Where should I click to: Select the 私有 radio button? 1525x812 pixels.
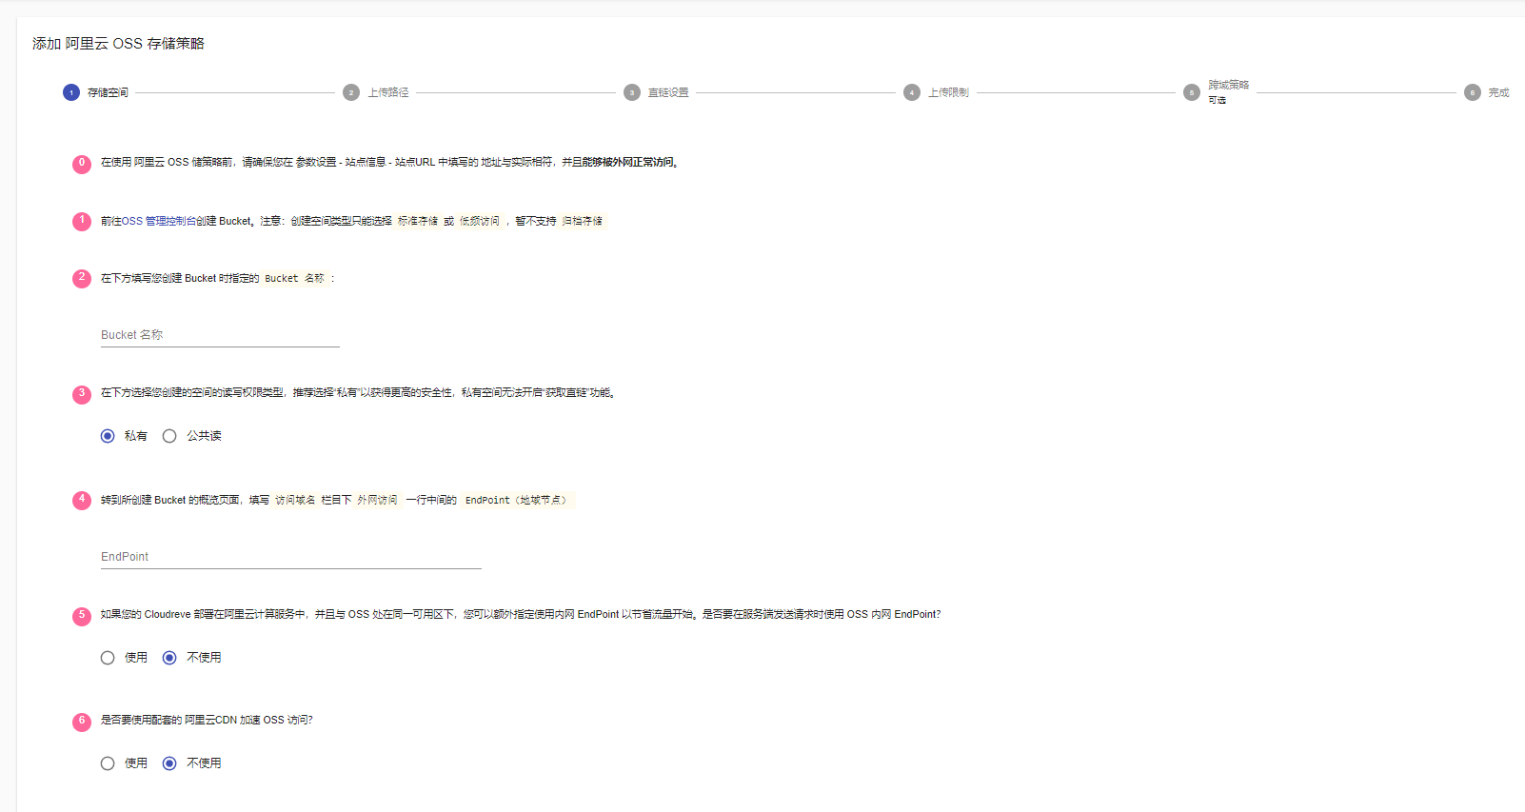[108, 436]
